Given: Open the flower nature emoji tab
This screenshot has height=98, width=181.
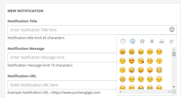Looking at the screenshot, I should 142,41.
